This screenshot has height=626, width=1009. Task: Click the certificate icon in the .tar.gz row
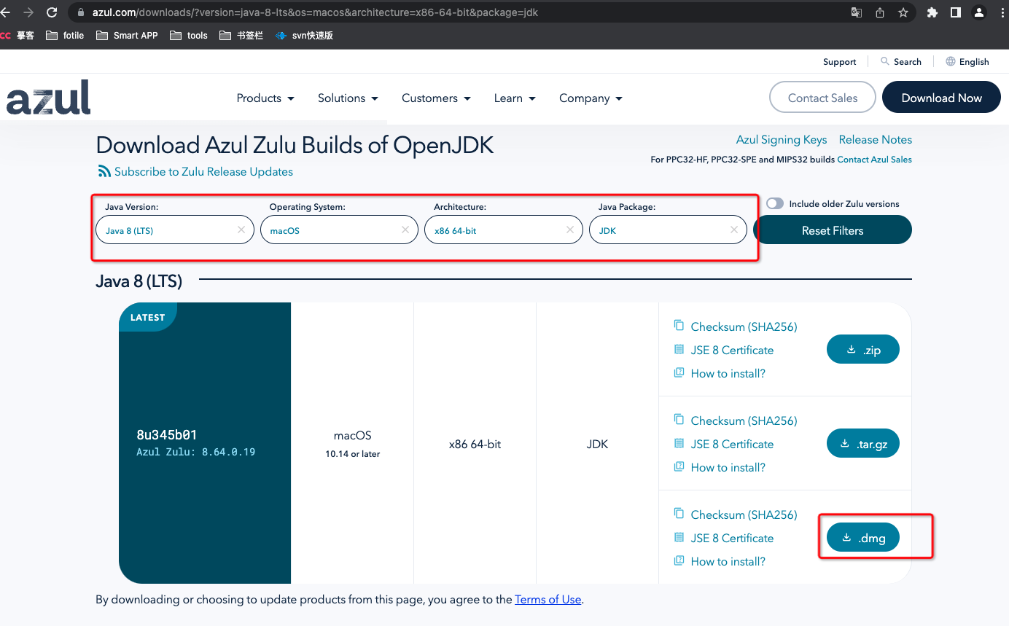[x=679, y=443]
